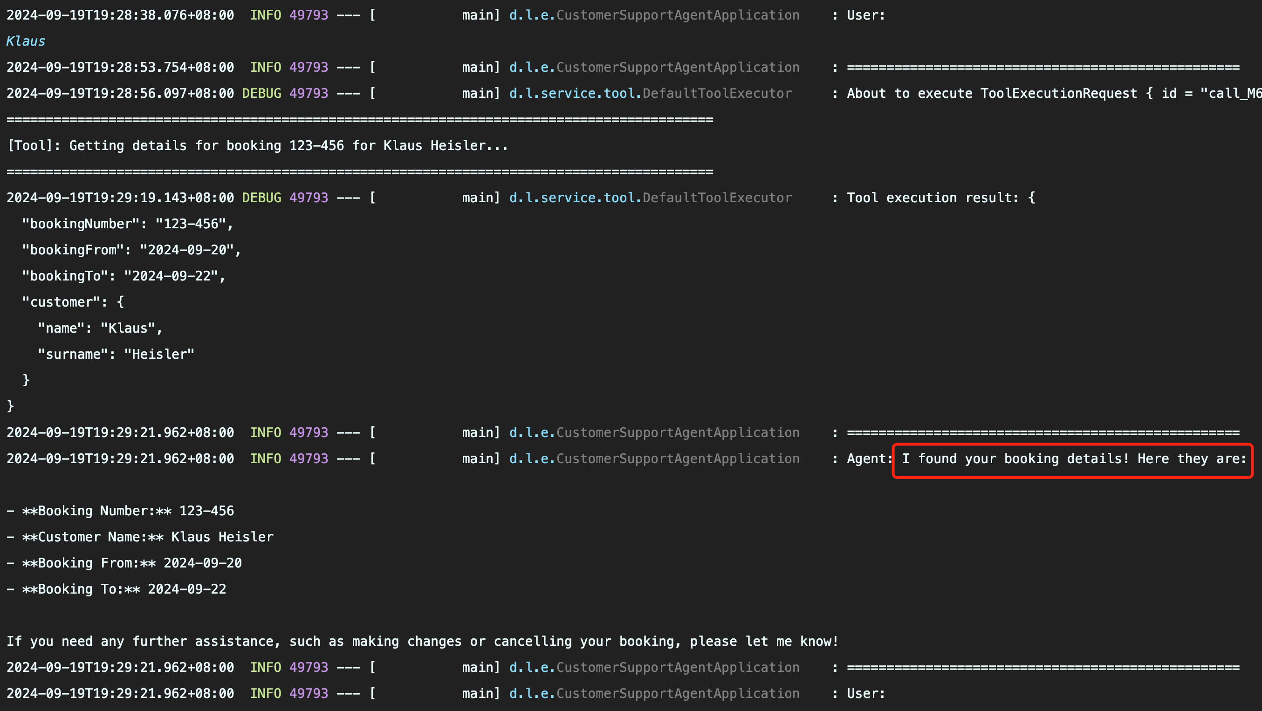Click the italic 'Klaus' user input
Viewport: 1262px width, 711px height.
26,41
